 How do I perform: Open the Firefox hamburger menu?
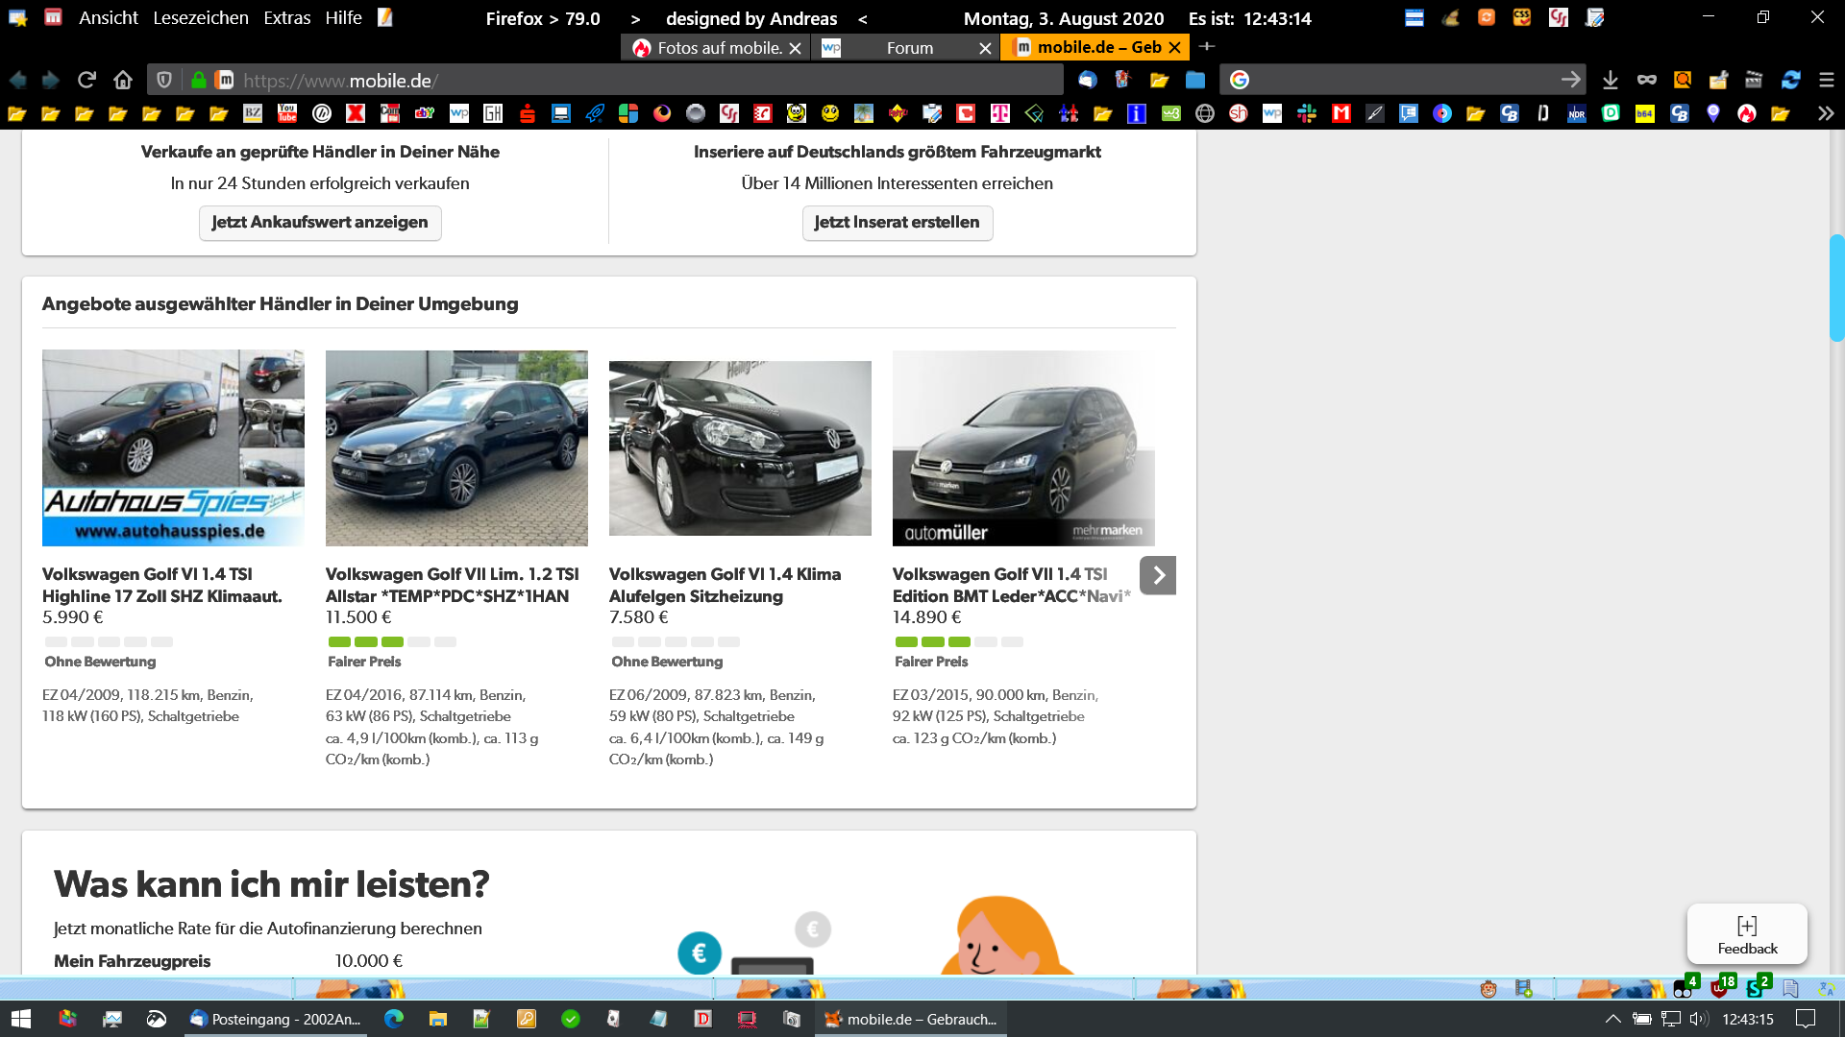coord(1827,81)
